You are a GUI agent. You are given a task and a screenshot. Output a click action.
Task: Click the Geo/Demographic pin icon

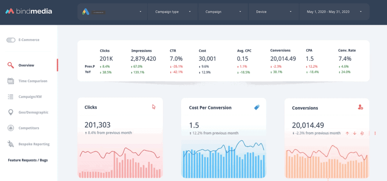coord(11,112)
